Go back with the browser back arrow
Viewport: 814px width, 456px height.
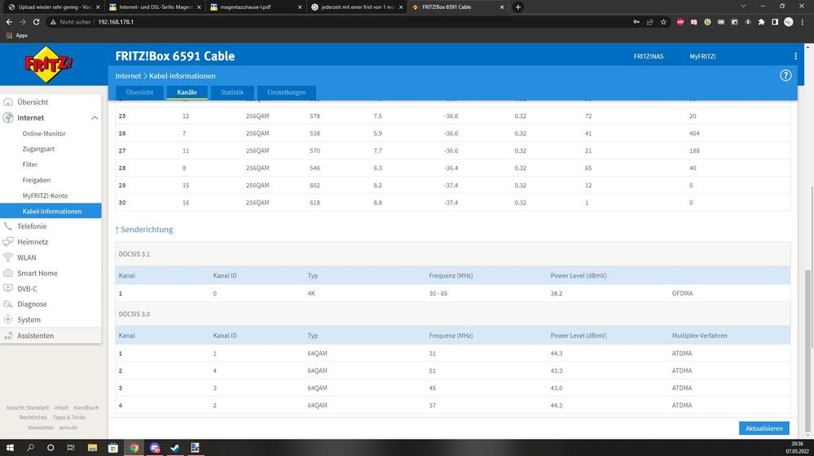click(9, 22)
